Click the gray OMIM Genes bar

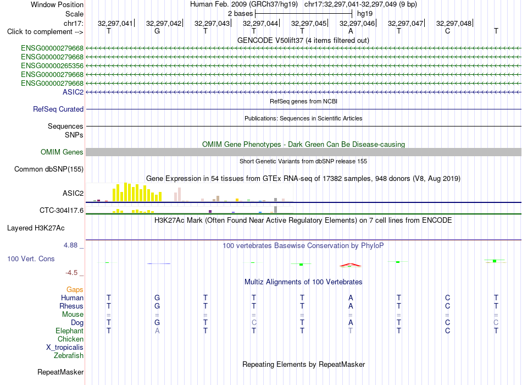coord(303,152)
